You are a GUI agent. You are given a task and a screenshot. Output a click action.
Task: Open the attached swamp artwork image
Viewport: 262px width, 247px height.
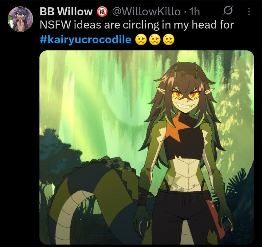[x=147, y=147]
